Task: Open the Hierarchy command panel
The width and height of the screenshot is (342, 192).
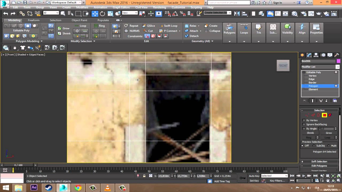Action: coord(316,55)
